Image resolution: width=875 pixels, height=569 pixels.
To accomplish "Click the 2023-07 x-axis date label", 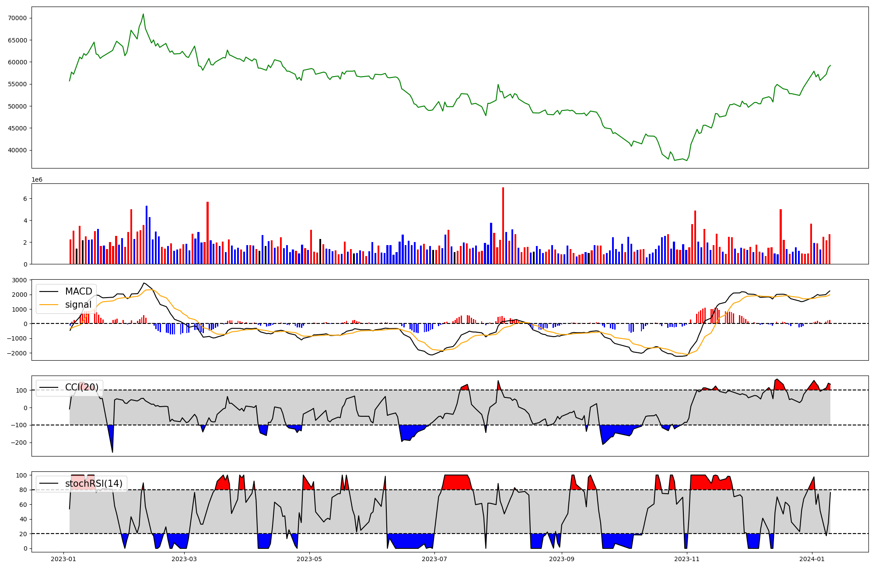I will 434,559.
